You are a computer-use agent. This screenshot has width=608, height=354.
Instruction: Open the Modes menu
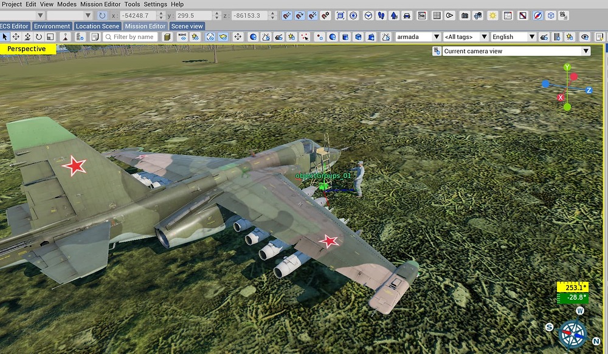coord(67,4)
